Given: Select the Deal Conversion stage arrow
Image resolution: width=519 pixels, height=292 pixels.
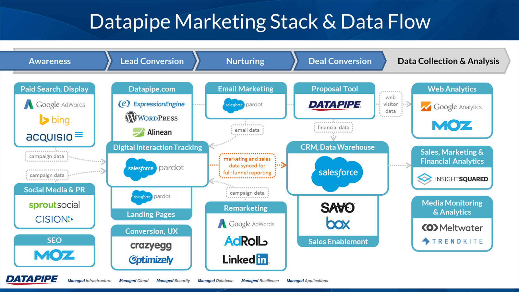Looking at the screenshot, I should 340,61.
